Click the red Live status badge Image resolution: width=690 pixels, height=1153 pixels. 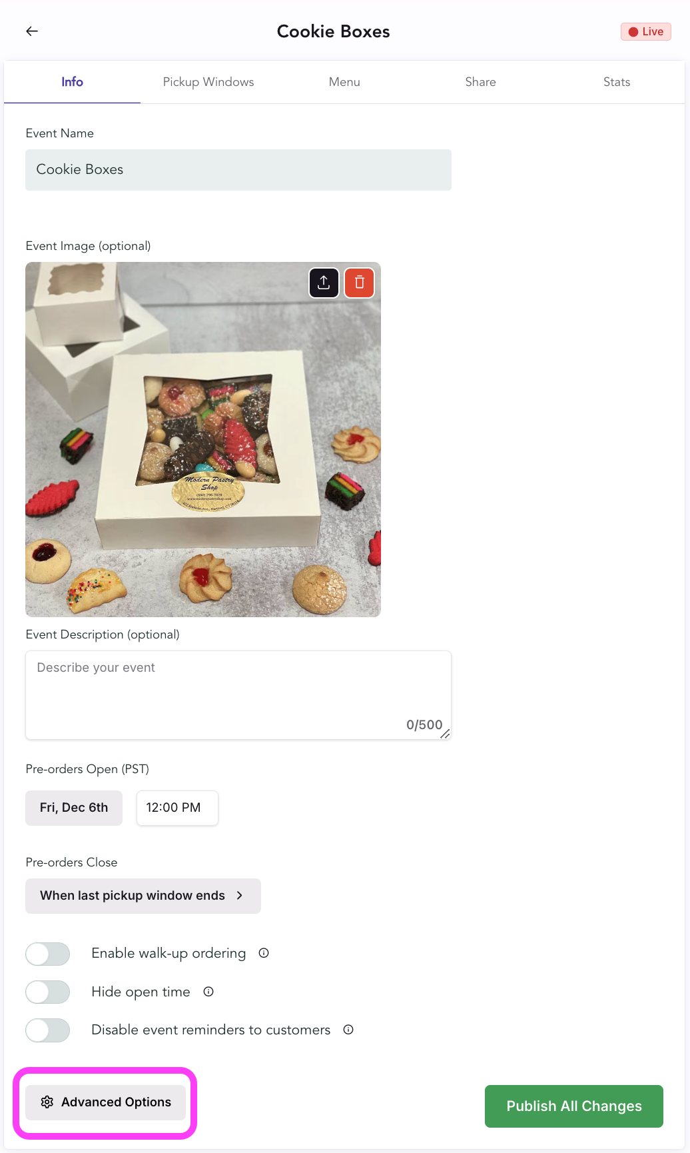(645, 32)
